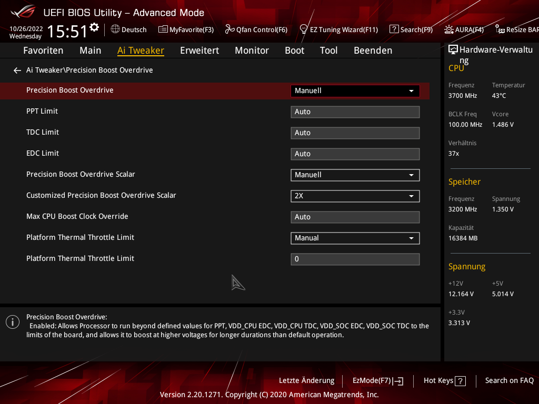Screen dimensions: 539x404
Task: Click Max CPU Boost Clock Override field
Action: (355, 217)
